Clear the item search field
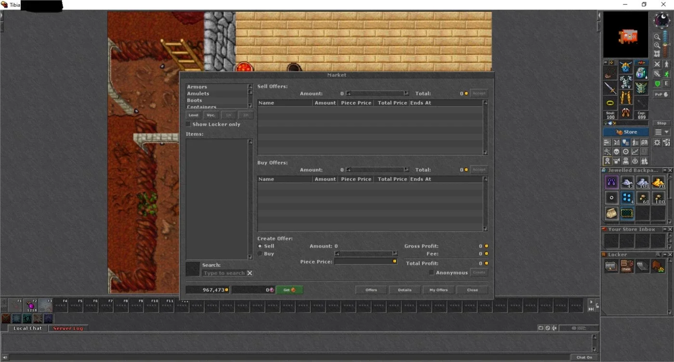 click(249, 273)
